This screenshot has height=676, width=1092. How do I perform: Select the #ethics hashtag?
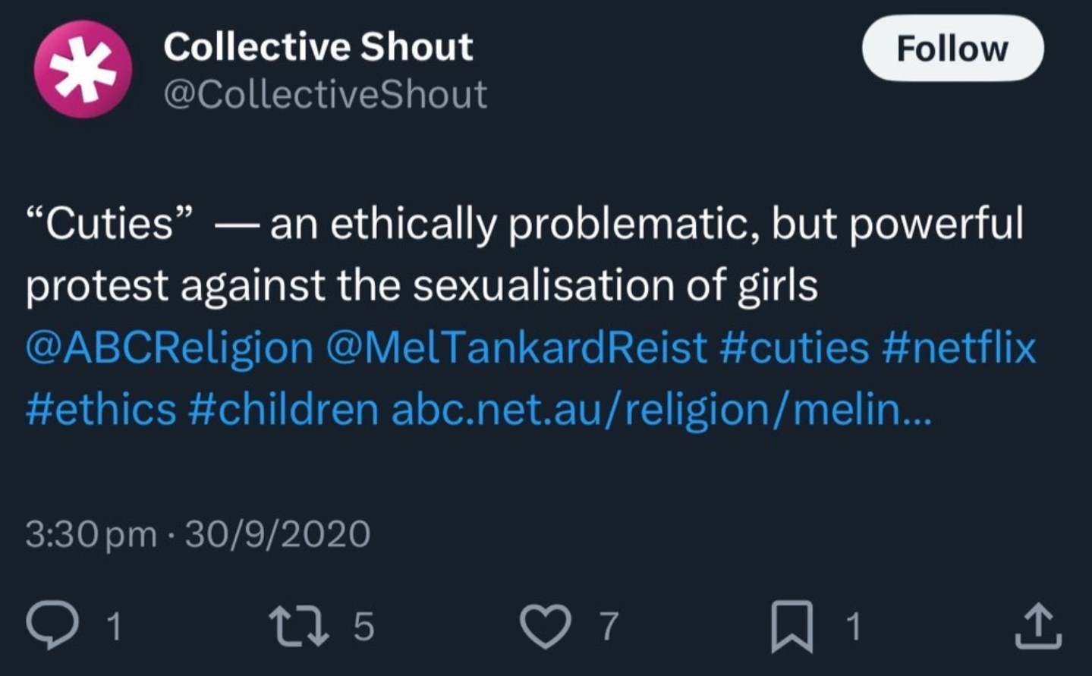101,410
